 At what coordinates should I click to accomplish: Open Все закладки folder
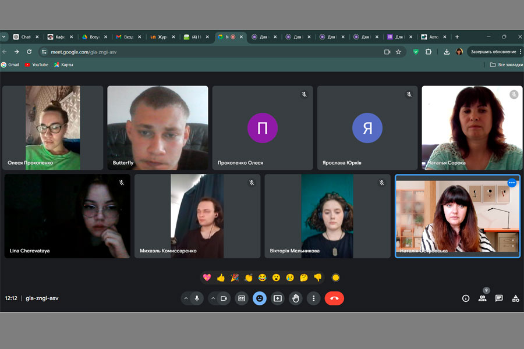point(507,65)
